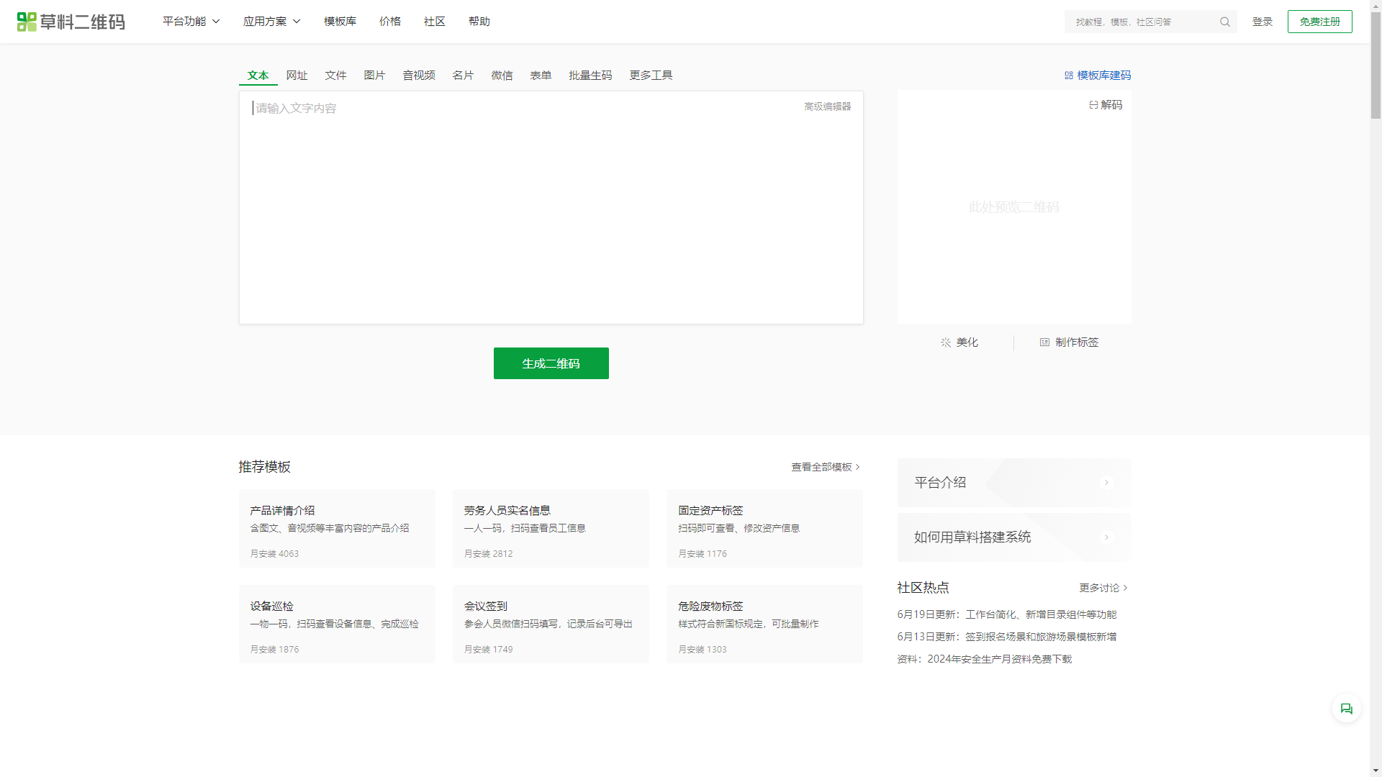Click the search magnifier icon
This screenshot has height=777, width=1382.
coord(1224,22)
